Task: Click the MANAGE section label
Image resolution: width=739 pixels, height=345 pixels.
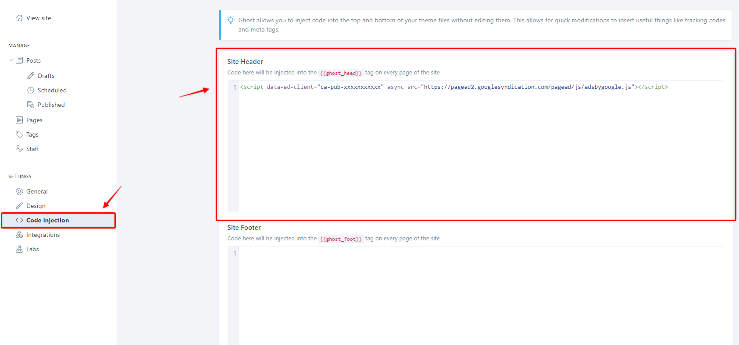Action: pyautogui.click(x=19, y=46)
